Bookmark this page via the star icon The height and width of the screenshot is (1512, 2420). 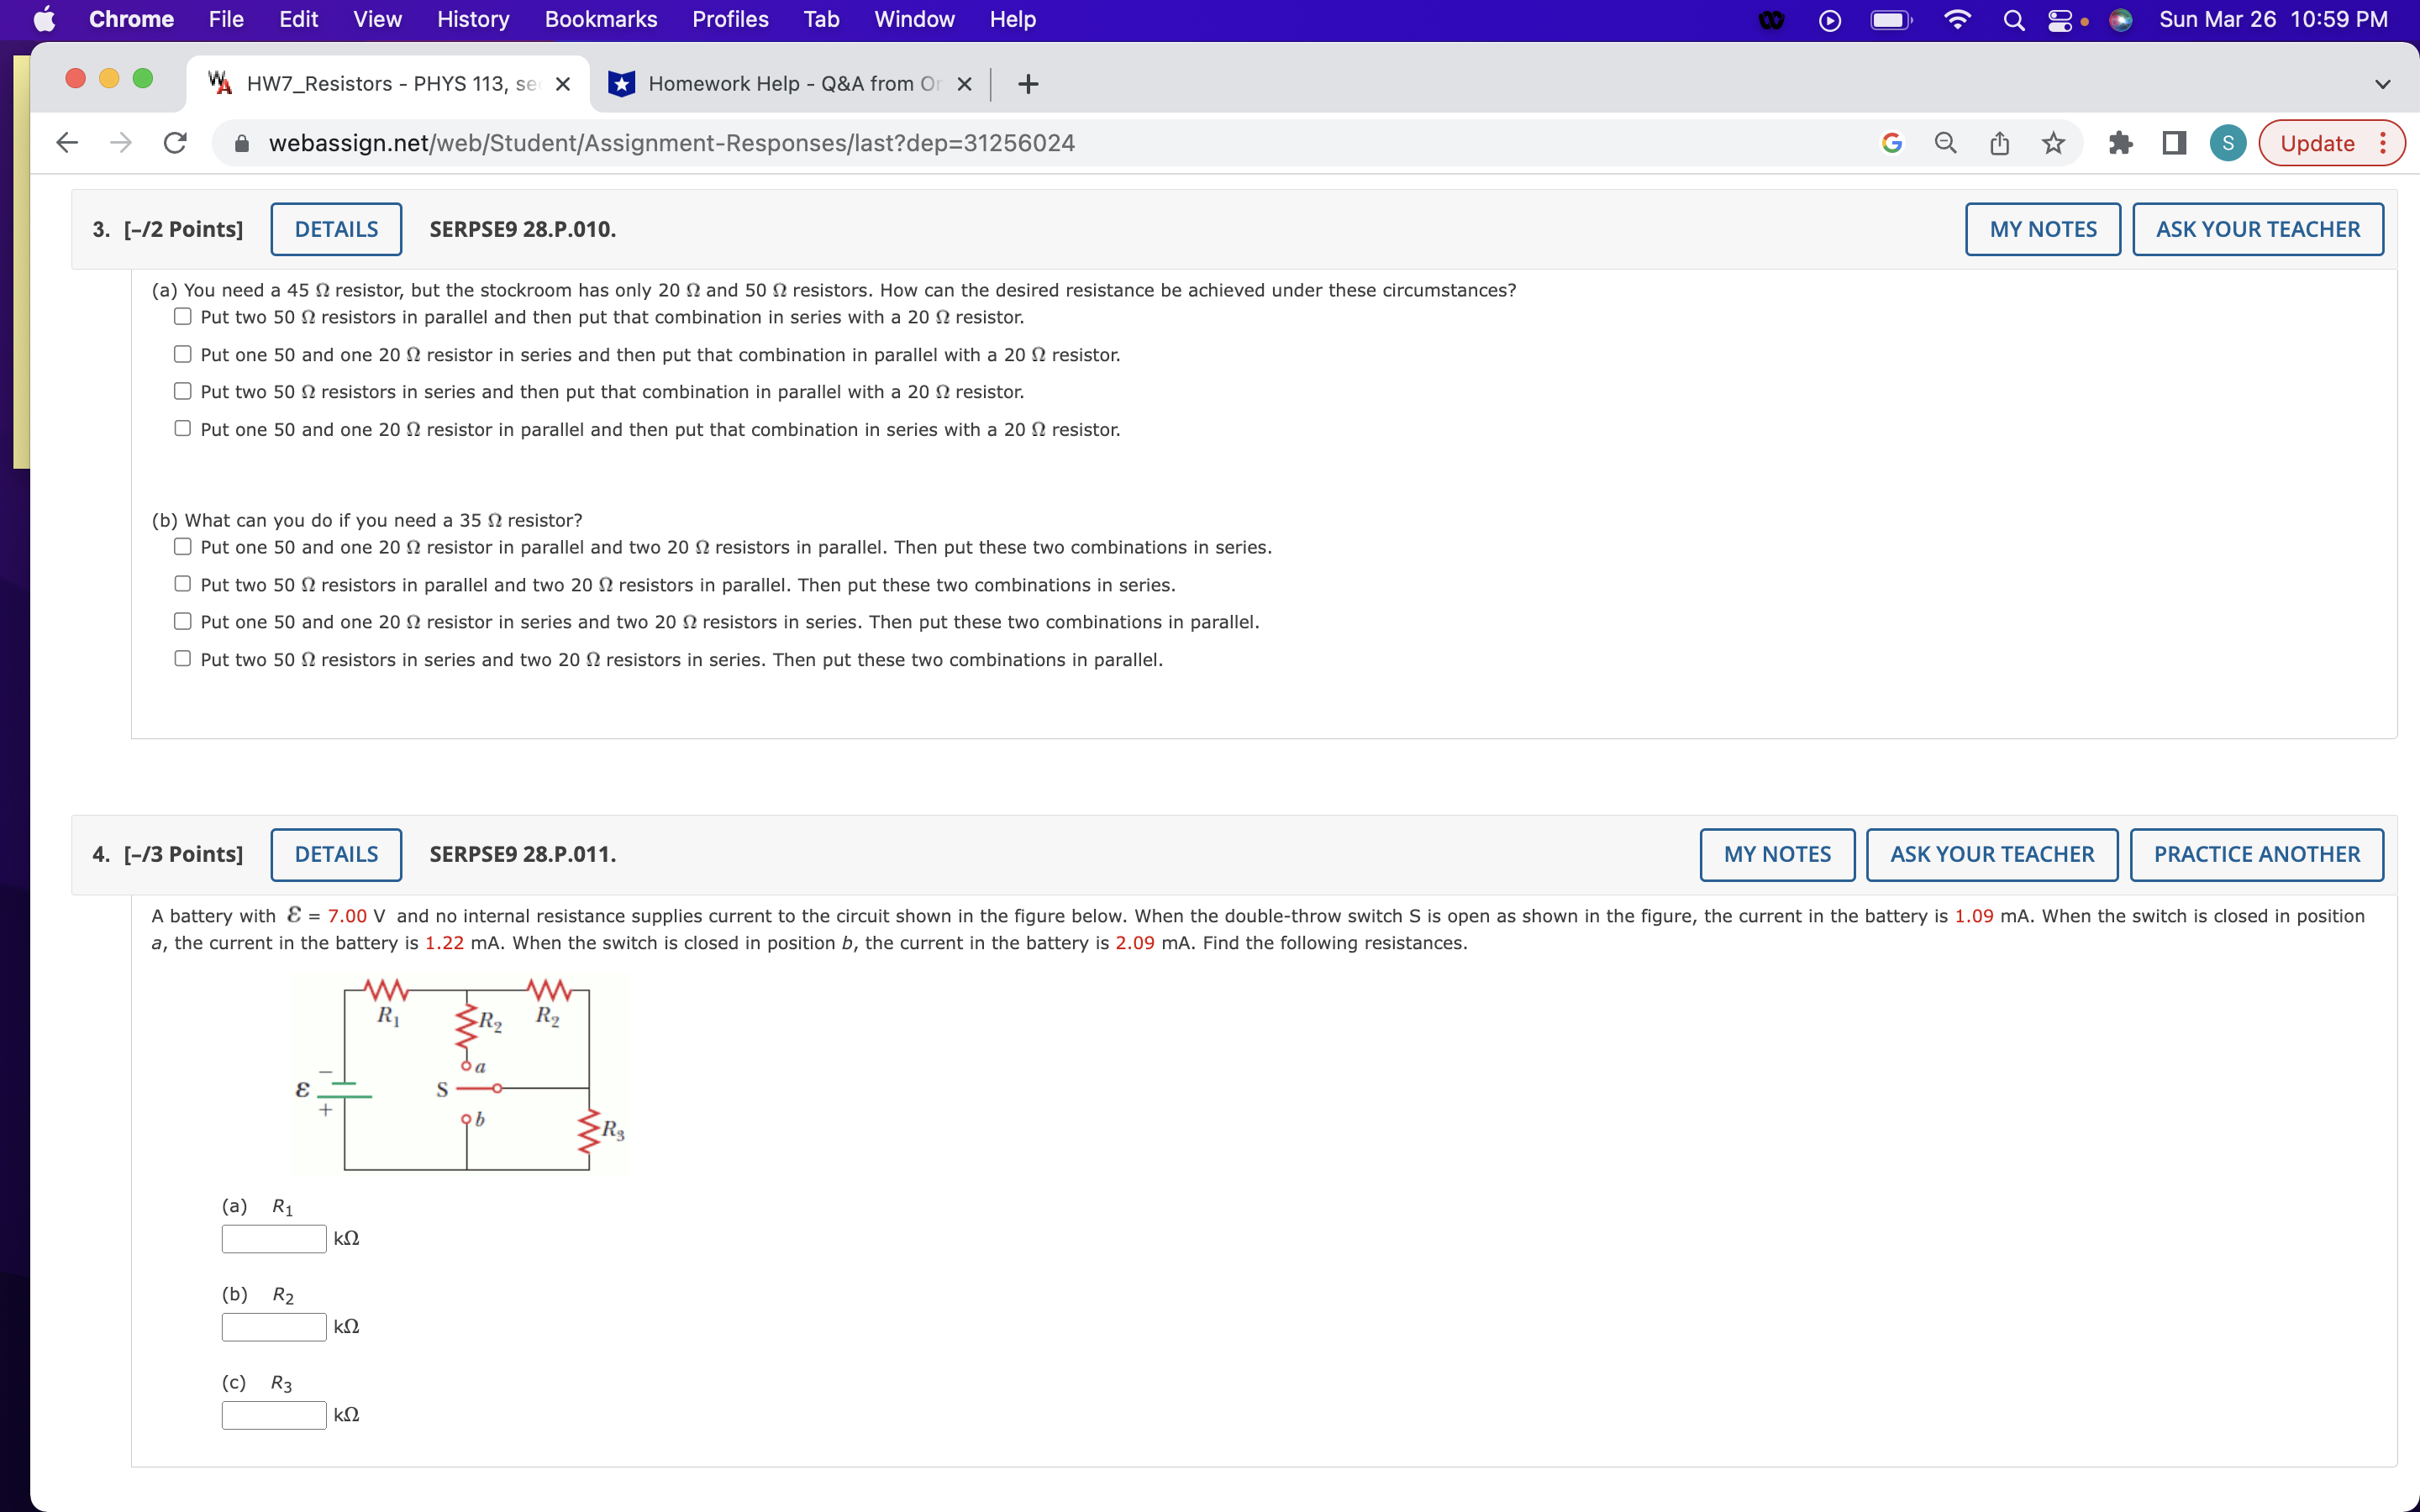pyautogui.click(x=2052, y=143)
